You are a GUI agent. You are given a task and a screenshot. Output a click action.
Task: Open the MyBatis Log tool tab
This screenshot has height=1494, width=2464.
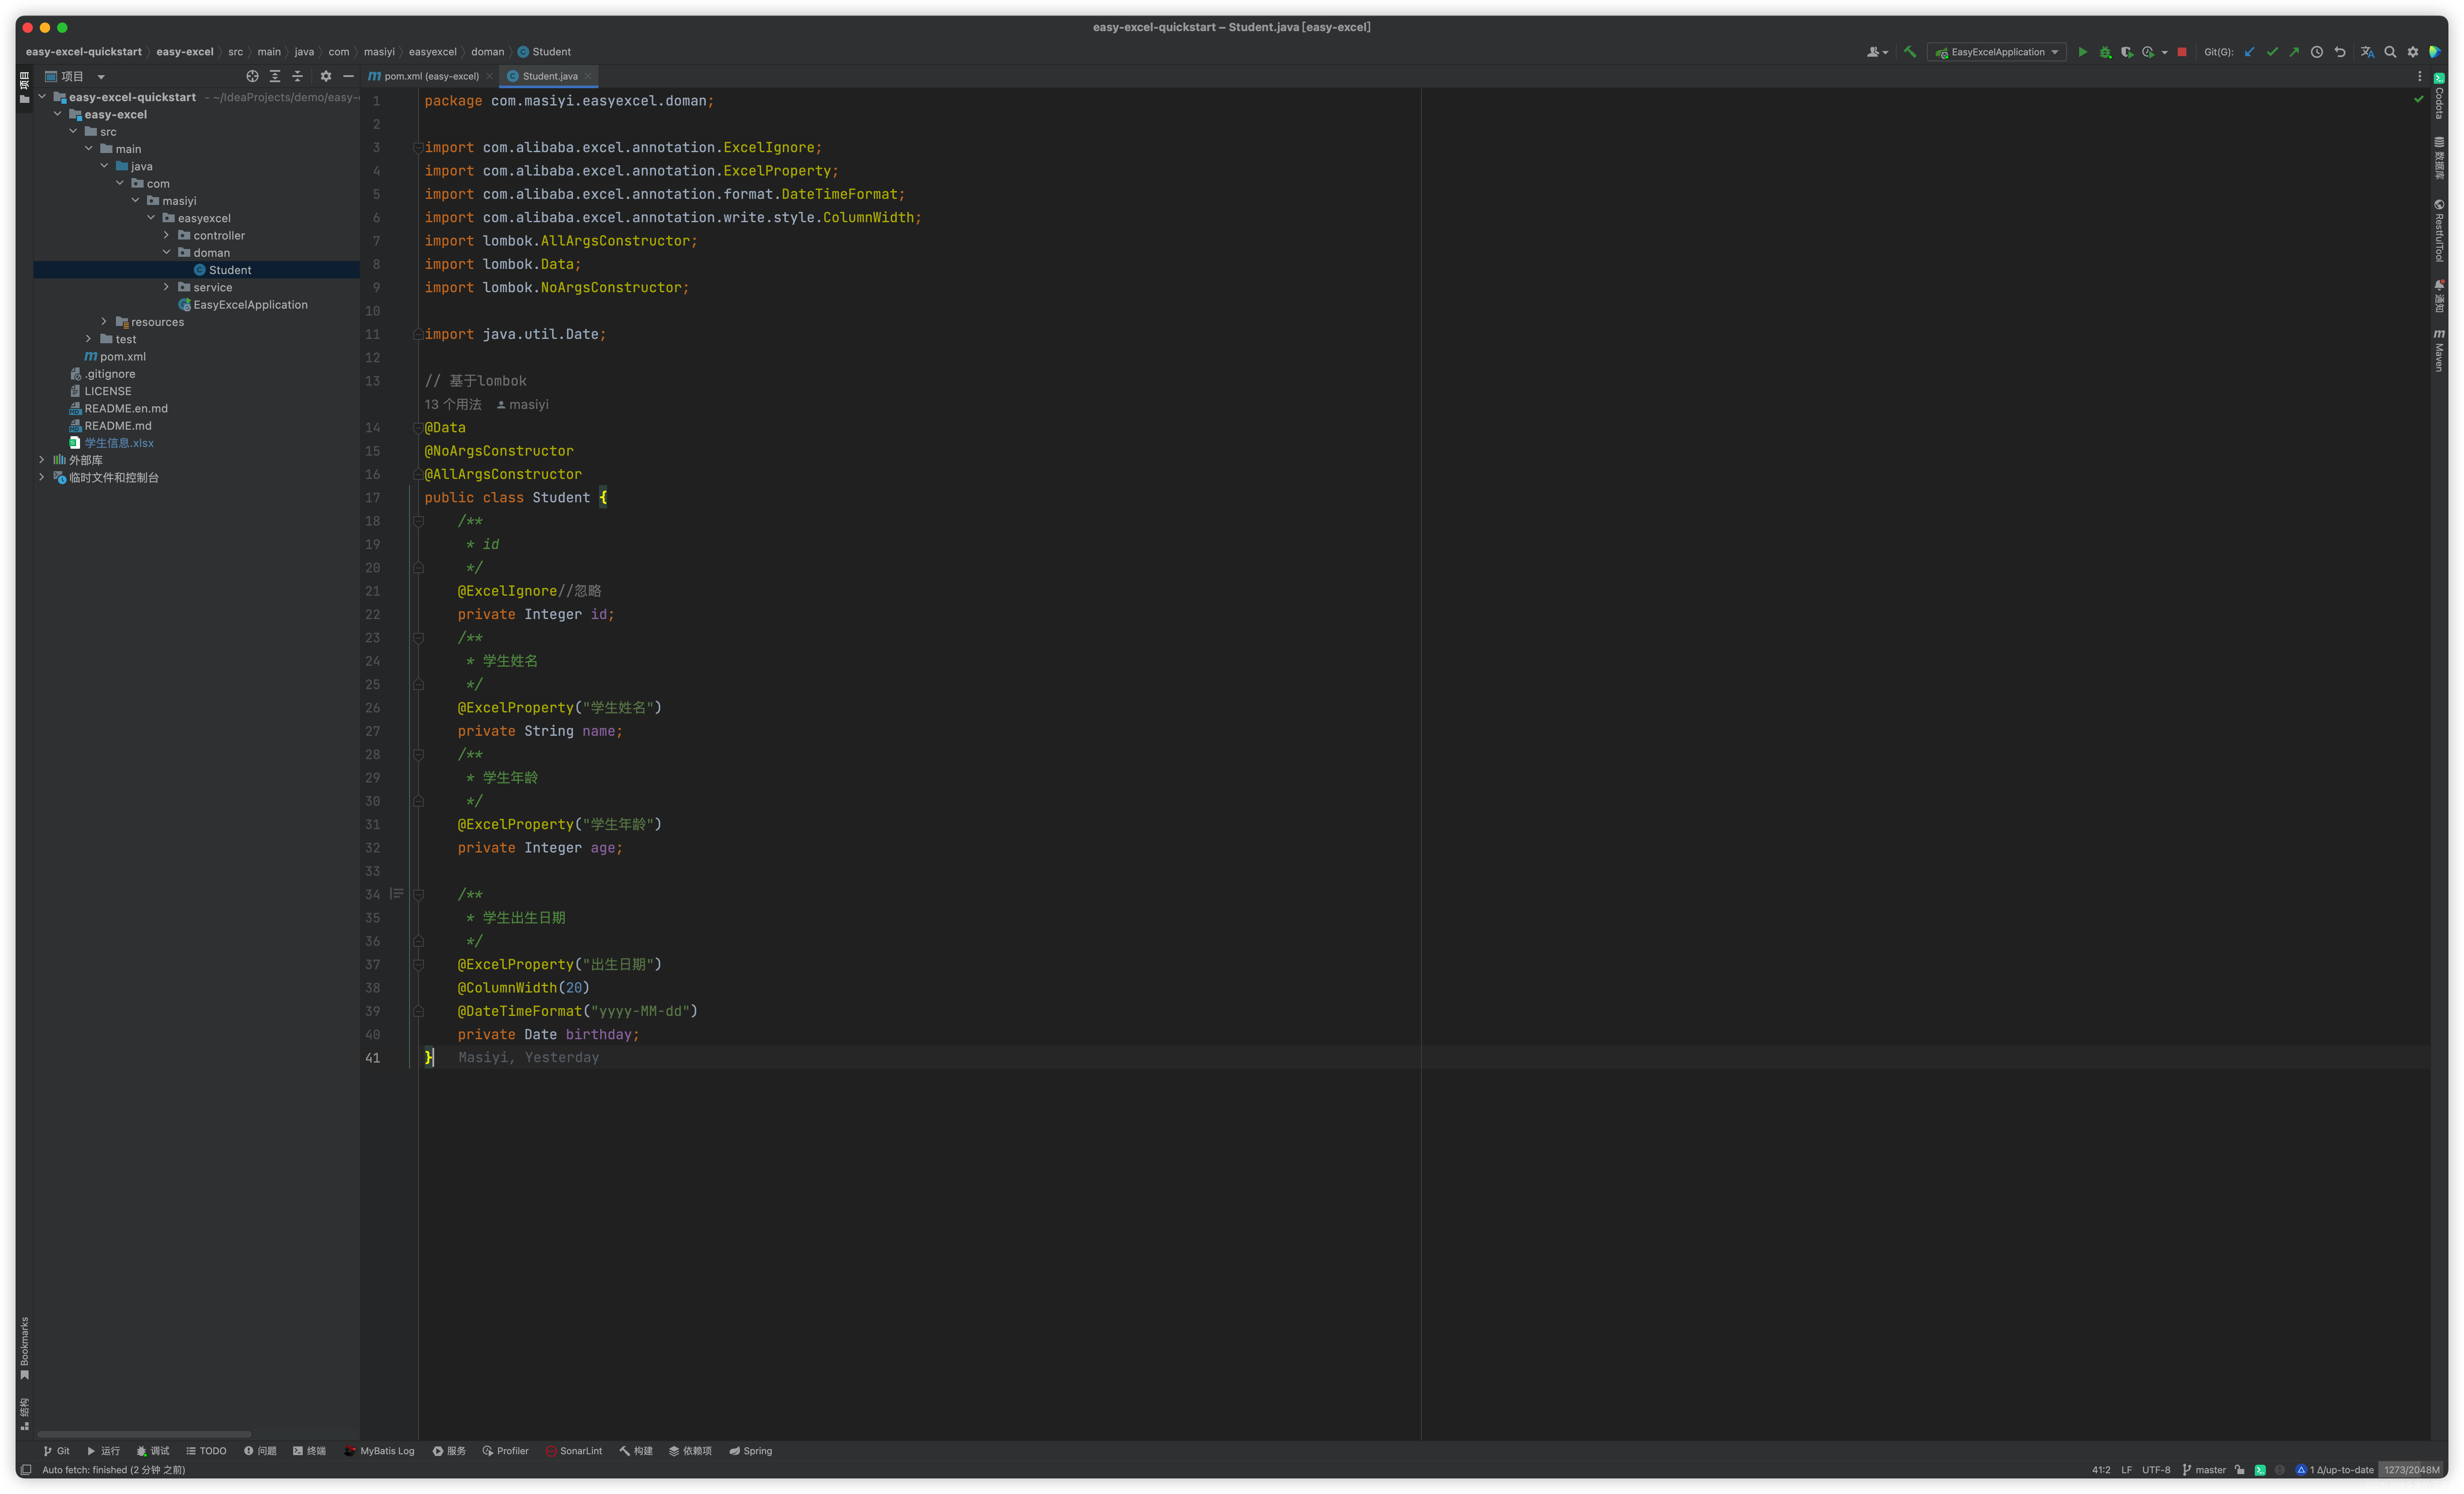pyautogui.click(x=379, y=1451)
